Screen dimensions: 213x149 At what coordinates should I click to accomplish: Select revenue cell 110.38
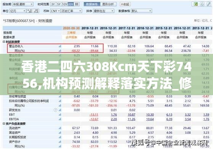(112, 46)
